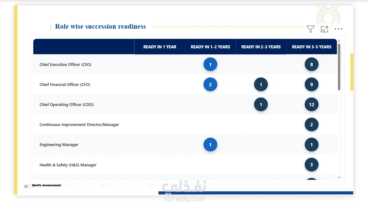368x203 pixels.
Task: Click COO bubble 12 in 3–5 years
Action: pyautogui.click(x=312, y=104)
